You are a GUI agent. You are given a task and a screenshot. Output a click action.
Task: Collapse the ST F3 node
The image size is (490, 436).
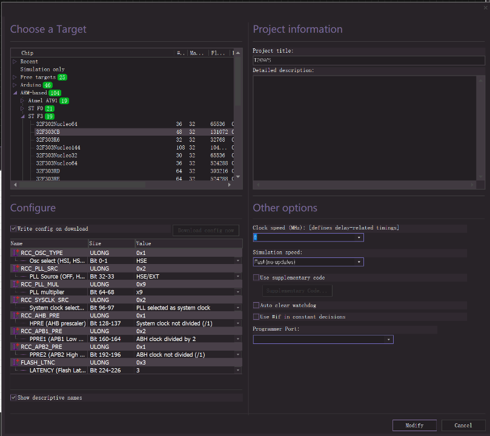[23, 116]
